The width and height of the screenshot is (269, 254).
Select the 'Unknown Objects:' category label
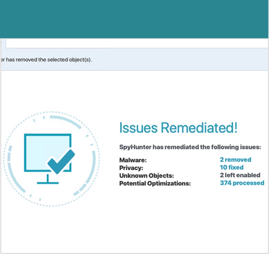click(147, 175)
